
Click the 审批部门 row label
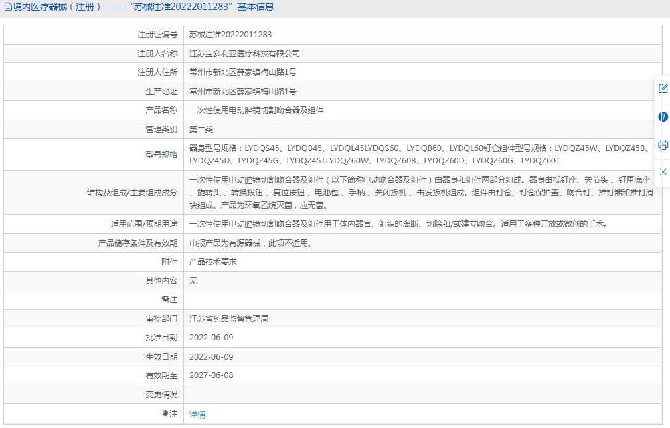[x=161, y=318]
